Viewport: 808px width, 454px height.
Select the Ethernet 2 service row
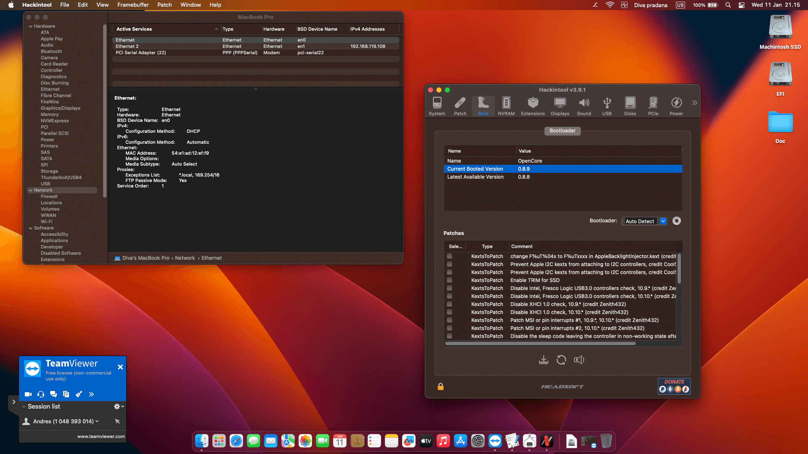tap(127, 46)
